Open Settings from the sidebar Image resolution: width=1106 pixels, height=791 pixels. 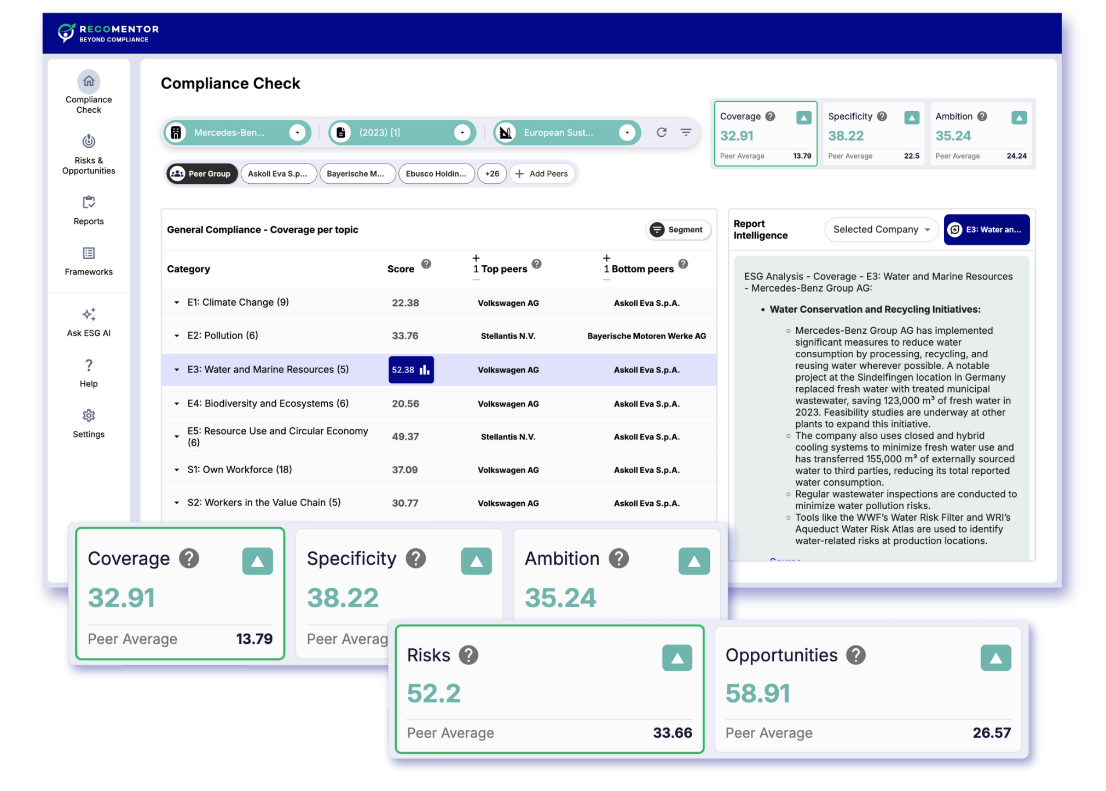(x=88, y=424)
